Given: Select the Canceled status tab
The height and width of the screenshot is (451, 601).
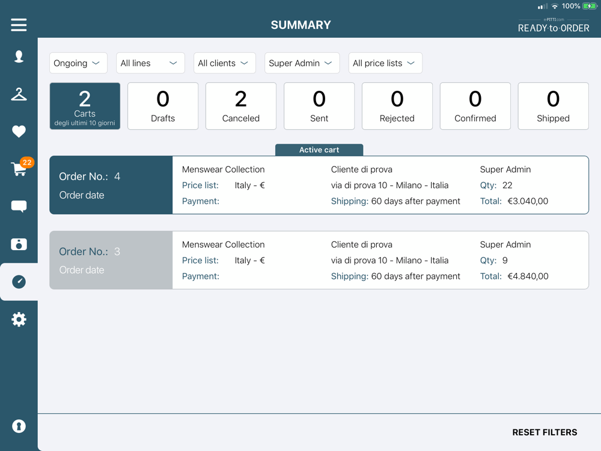Looking at the screenshot, I should (241, 106).
